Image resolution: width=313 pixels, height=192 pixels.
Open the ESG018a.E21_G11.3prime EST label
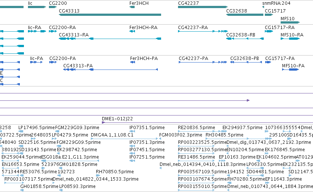[x=70, y=157]
